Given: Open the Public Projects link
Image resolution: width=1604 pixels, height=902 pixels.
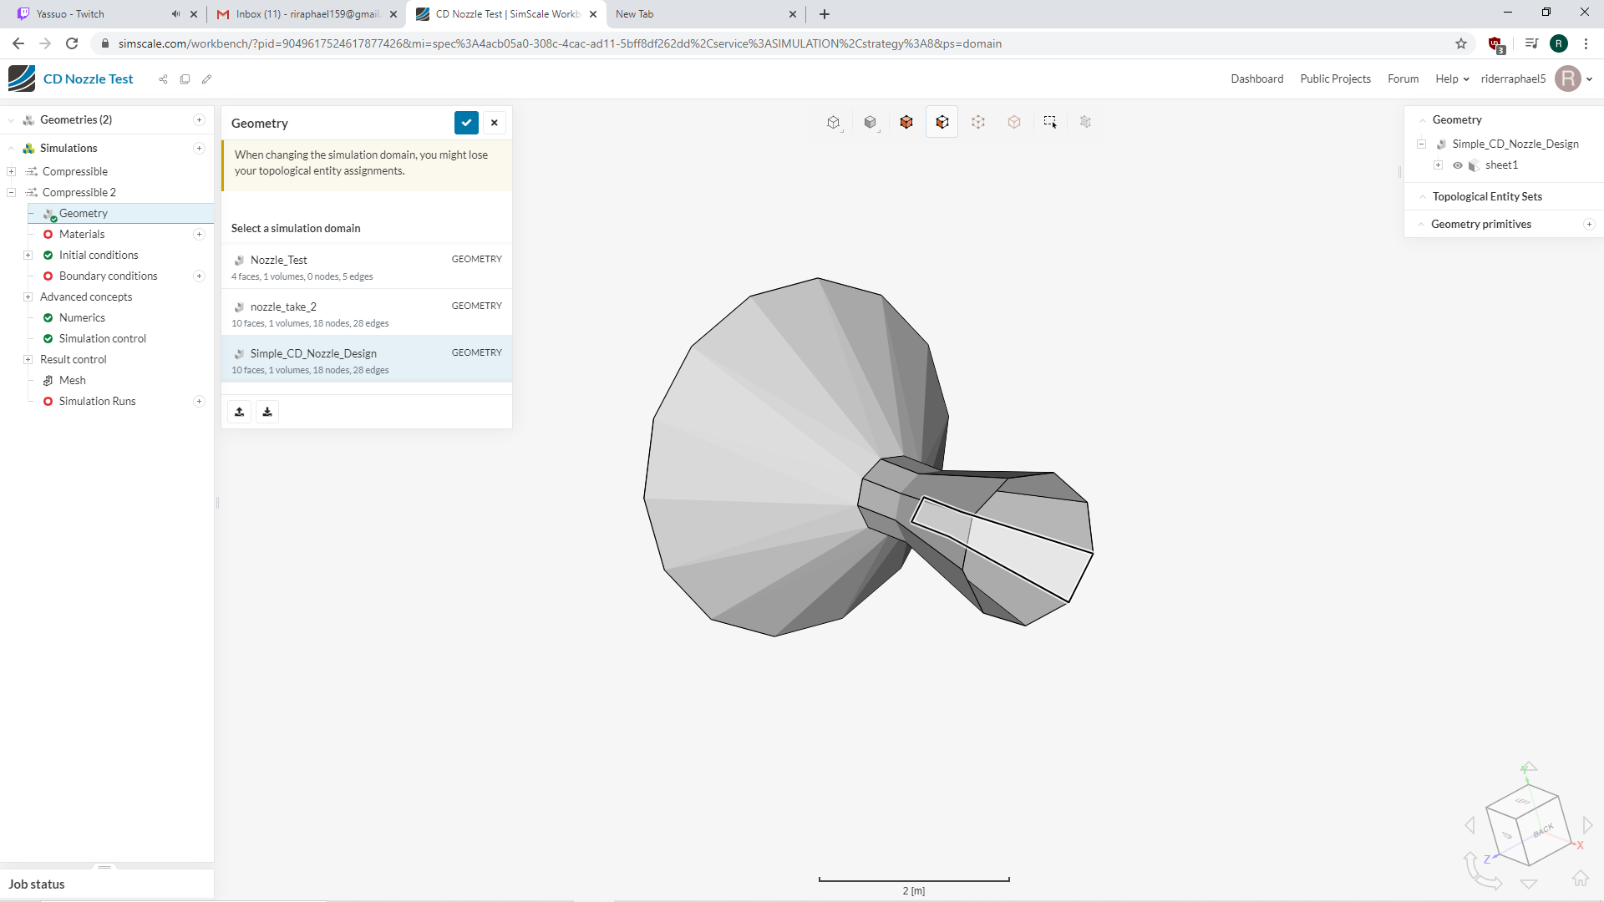Looking at the screenshot, I should pyautogui.click(x=1335, y=79).
